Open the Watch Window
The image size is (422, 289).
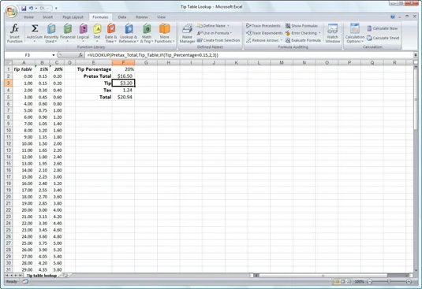(332, 33)
